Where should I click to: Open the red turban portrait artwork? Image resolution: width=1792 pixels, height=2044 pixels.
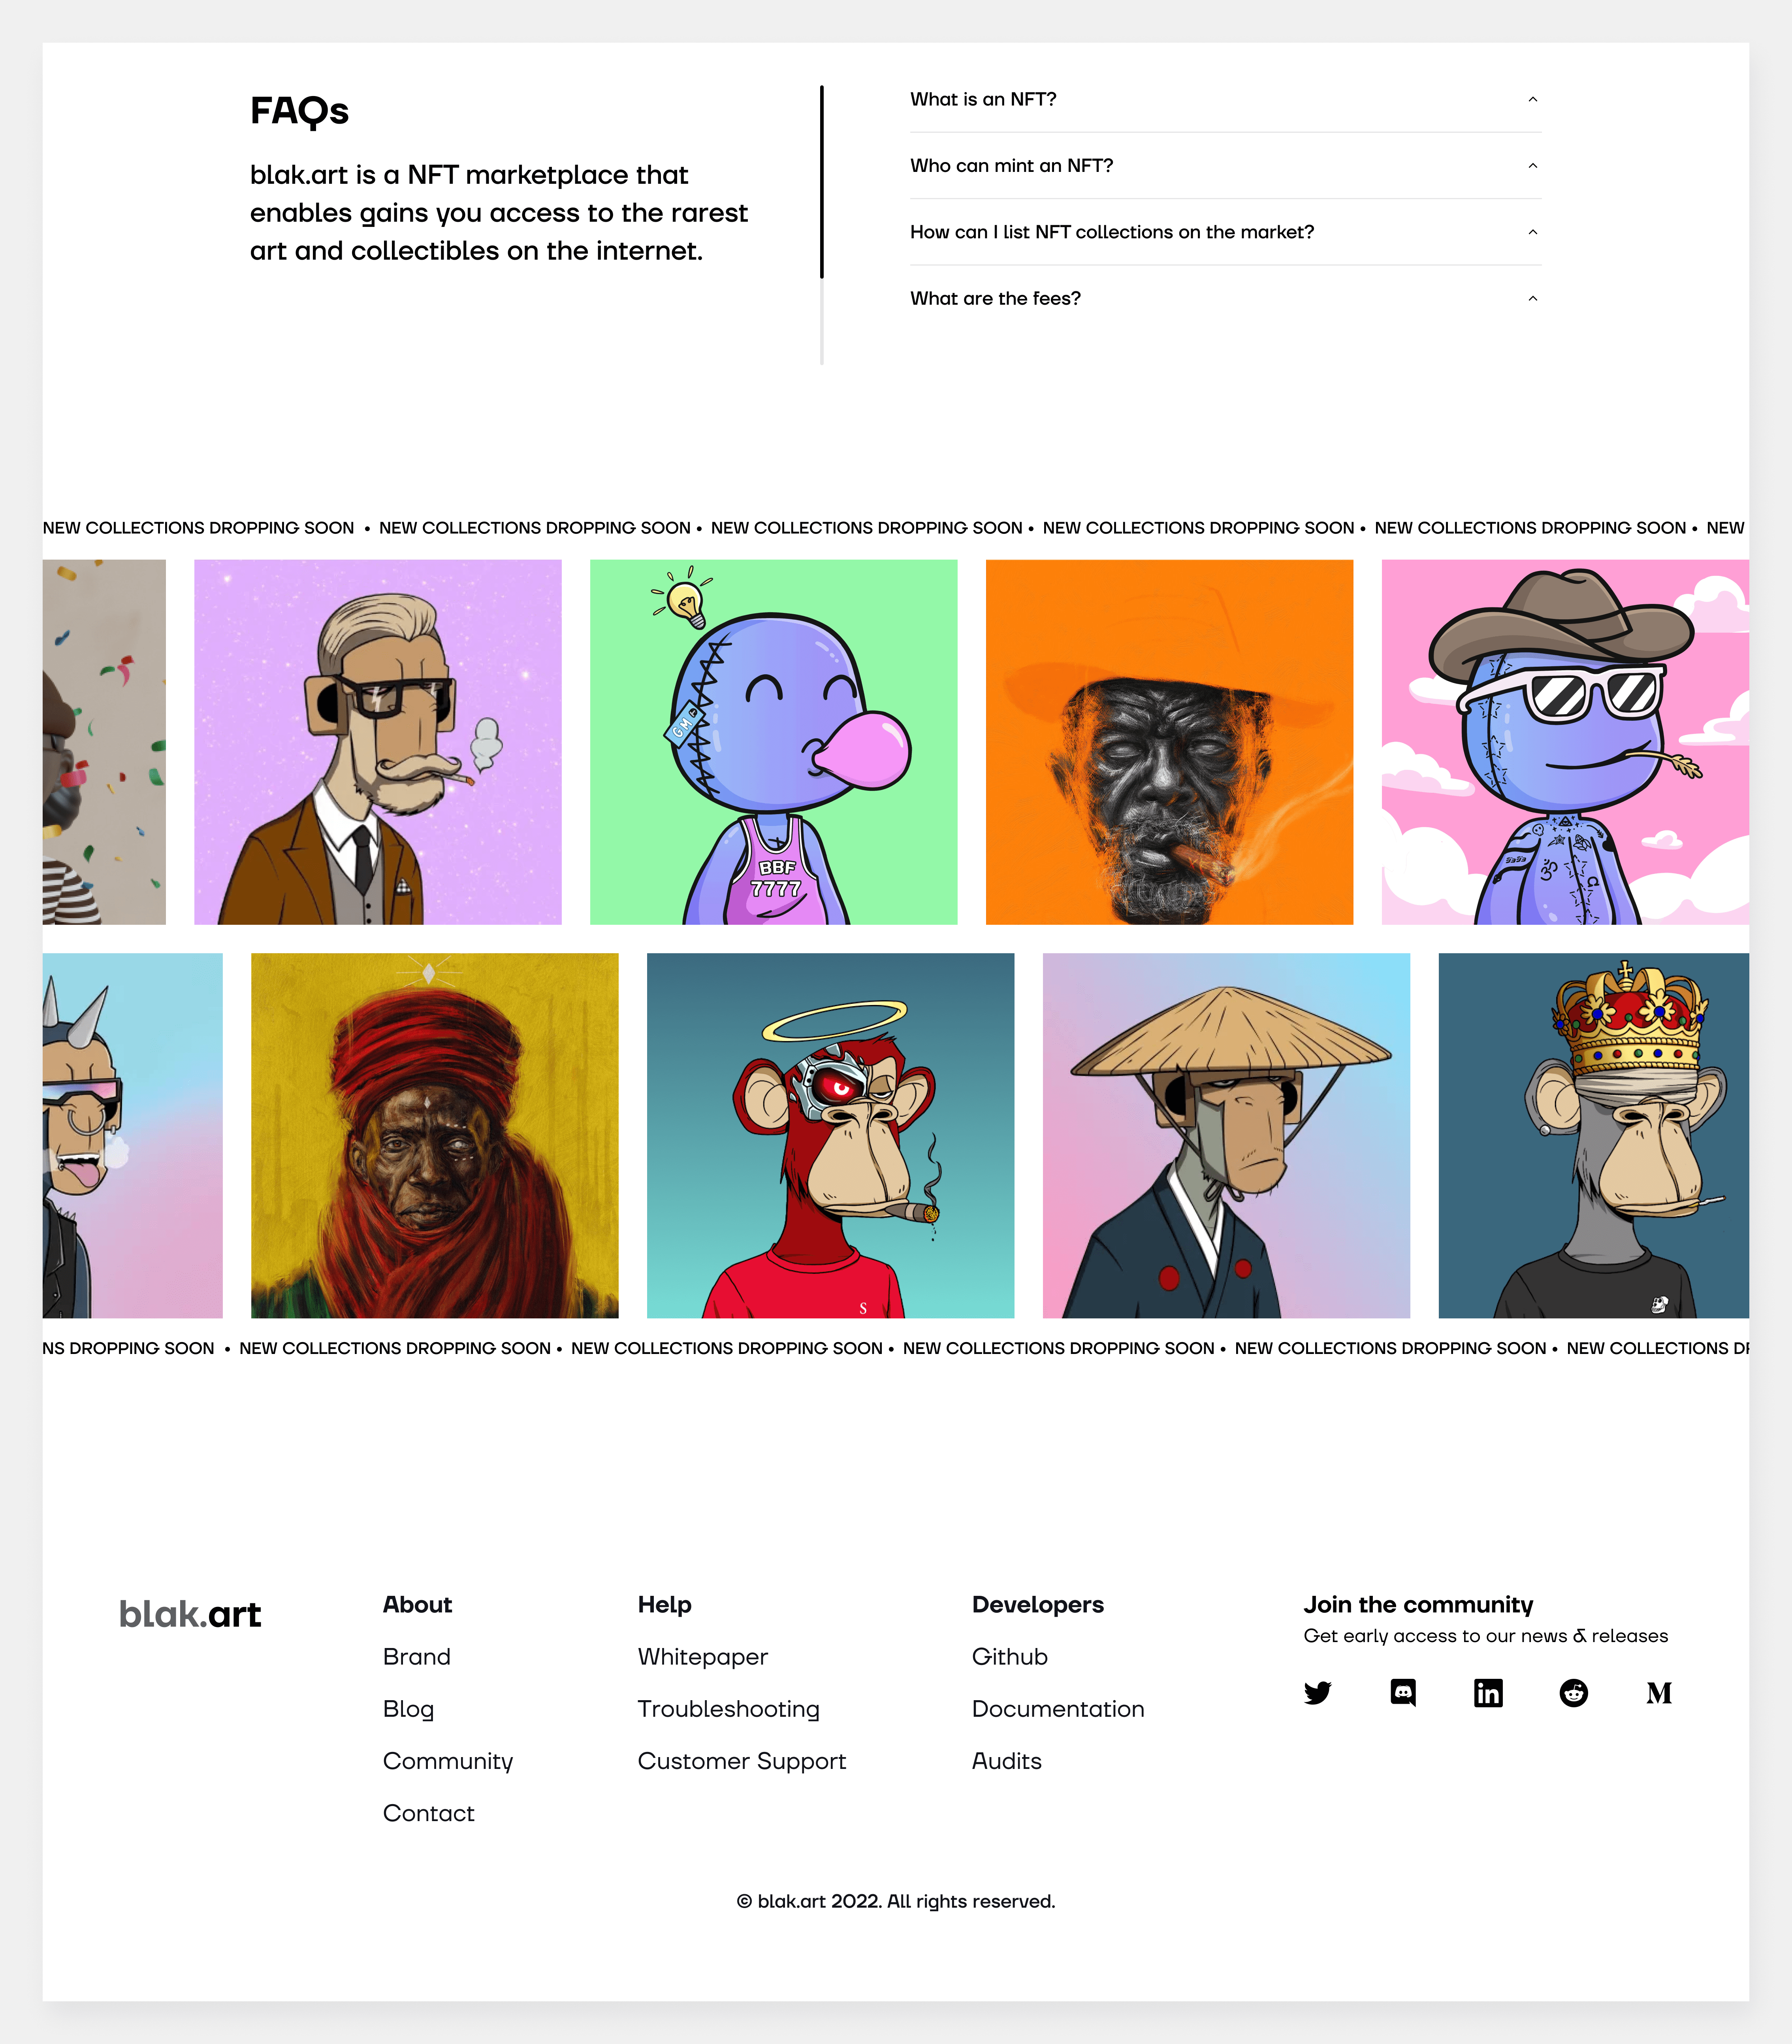(435, 1135)
